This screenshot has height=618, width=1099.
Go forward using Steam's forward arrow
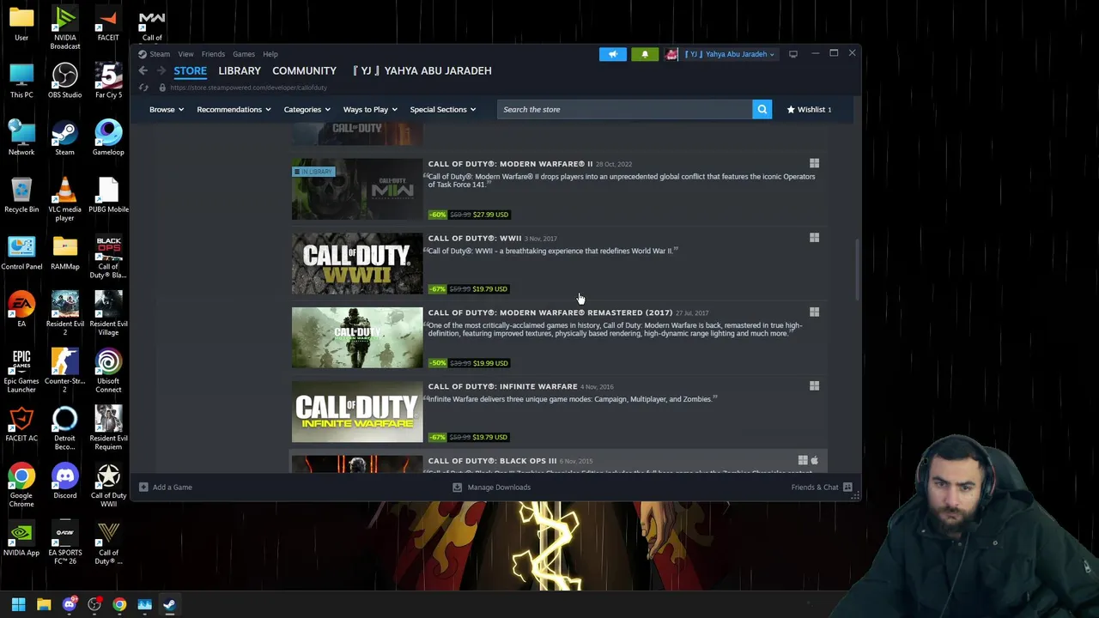(161, 70)
